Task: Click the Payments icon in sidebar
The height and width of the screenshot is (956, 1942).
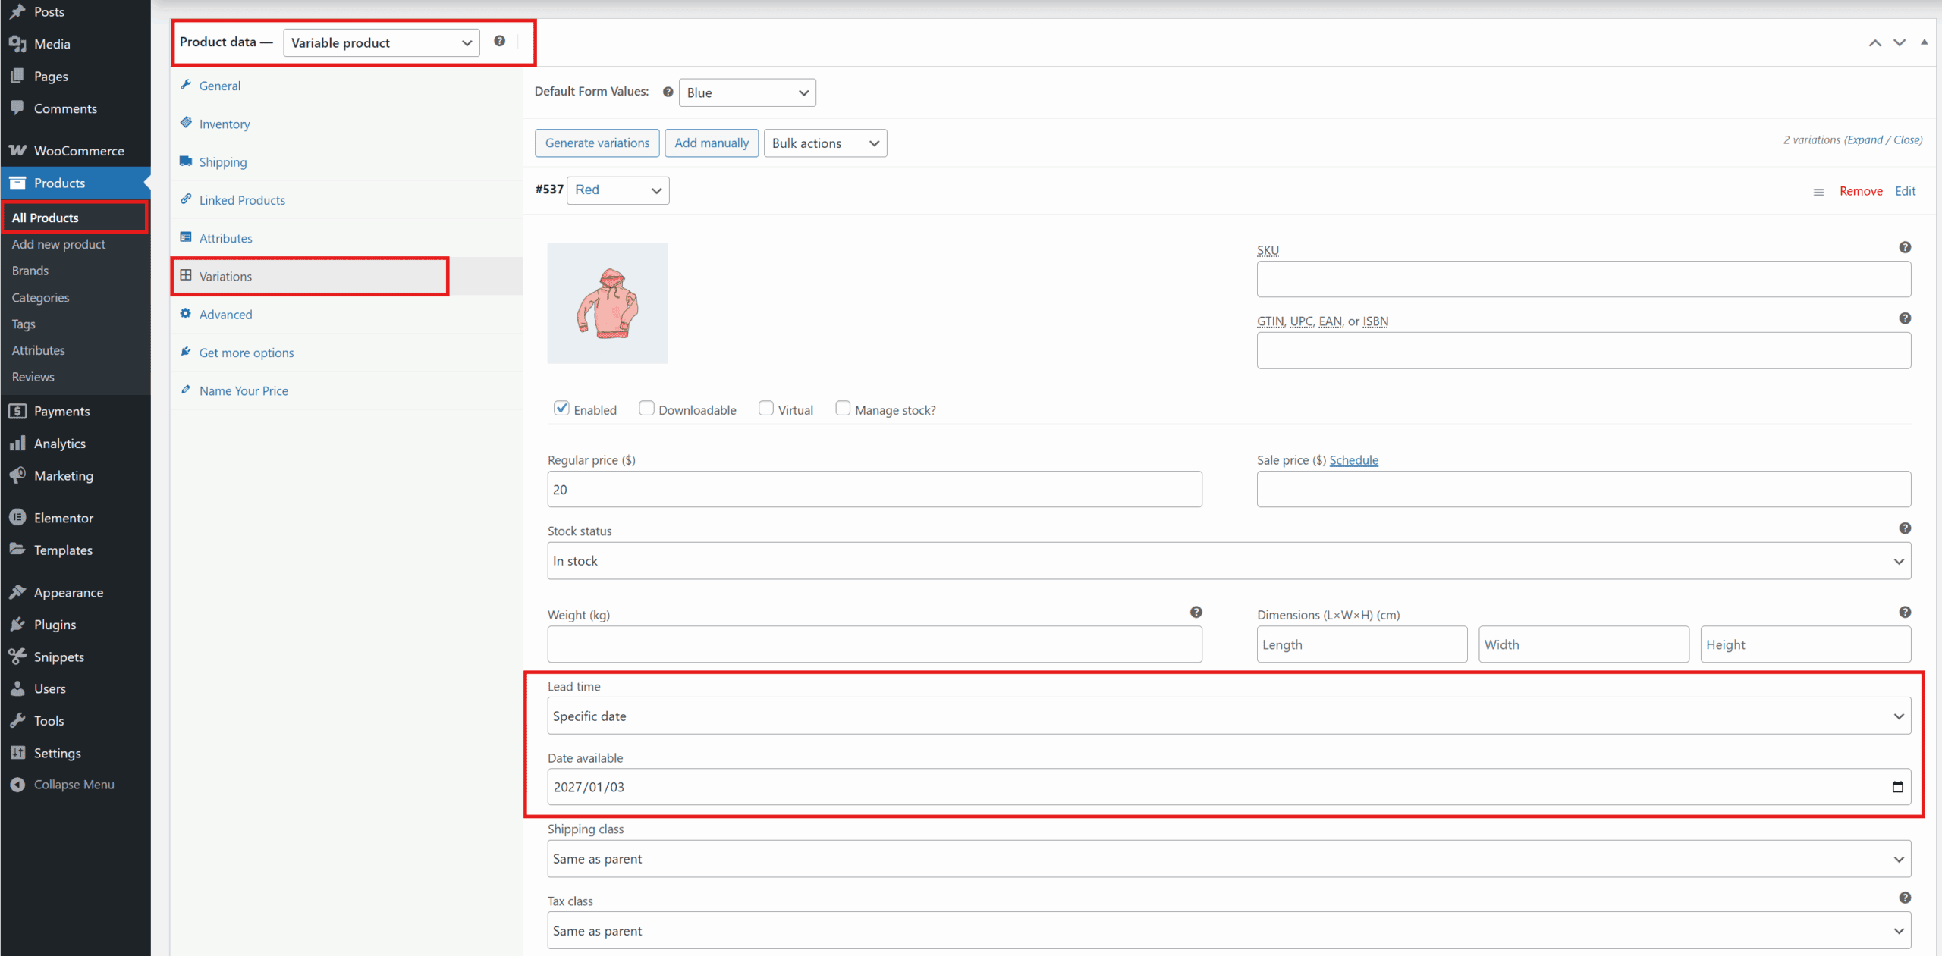Action: [17, 411]
